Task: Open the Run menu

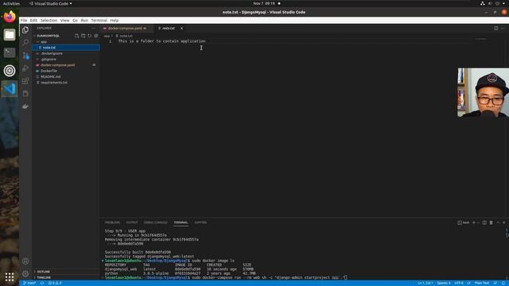Action: (84, 20)
